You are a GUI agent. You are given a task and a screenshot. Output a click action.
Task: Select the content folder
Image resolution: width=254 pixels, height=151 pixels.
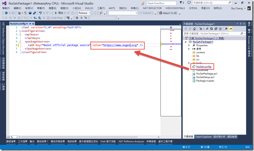(200, 52)
